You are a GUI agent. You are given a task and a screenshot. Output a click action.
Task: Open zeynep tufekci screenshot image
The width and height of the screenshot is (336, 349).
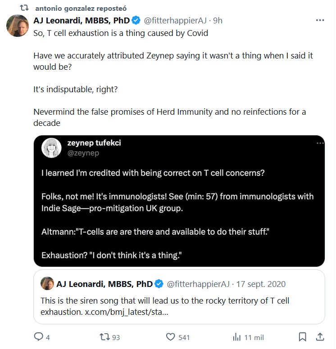pos(179,201)
